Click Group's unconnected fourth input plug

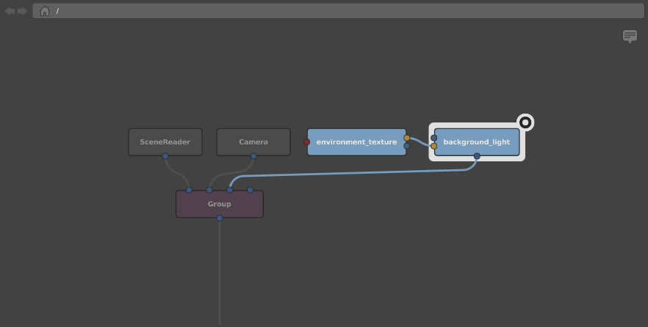point(250,190)
